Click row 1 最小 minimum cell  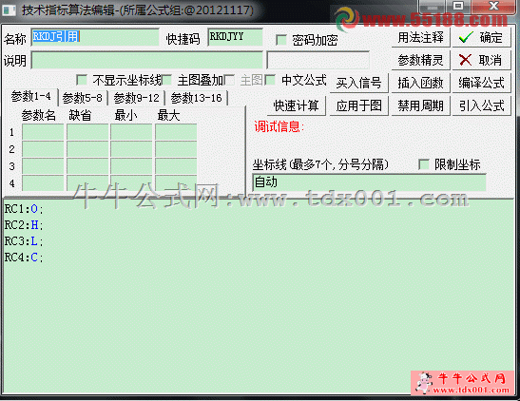[131, 132]
